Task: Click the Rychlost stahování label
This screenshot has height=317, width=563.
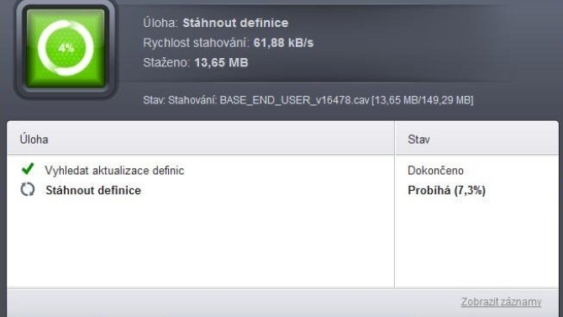Action: [x=196, y=43]
